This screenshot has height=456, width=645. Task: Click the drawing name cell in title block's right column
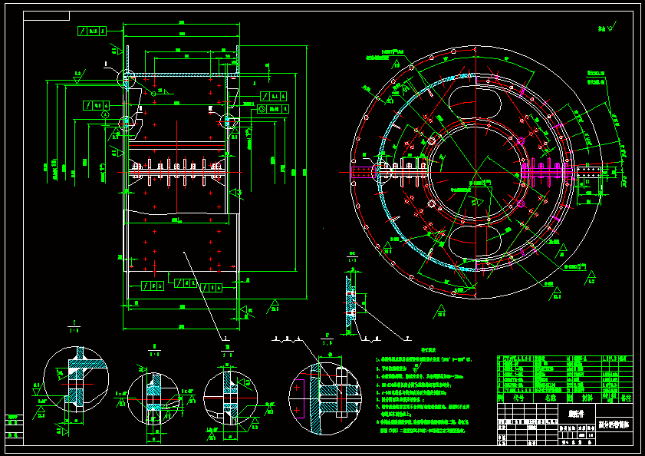[614, 425]
